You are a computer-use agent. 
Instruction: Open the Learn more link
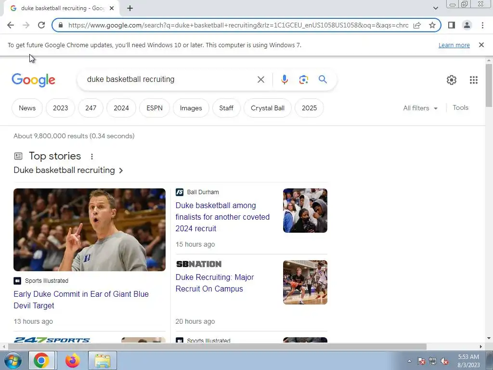pyautogui.click(x=454, y=45)
